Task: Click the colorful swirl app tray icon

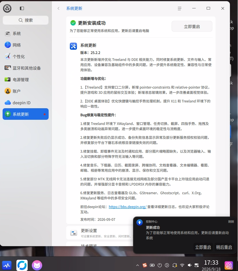Action: pos(229,265)
